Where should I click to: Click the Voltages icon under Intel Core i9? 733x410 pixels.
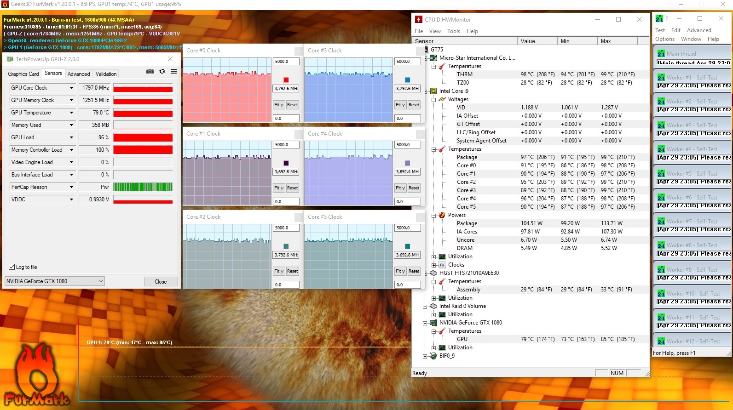[x=442, y=99]
